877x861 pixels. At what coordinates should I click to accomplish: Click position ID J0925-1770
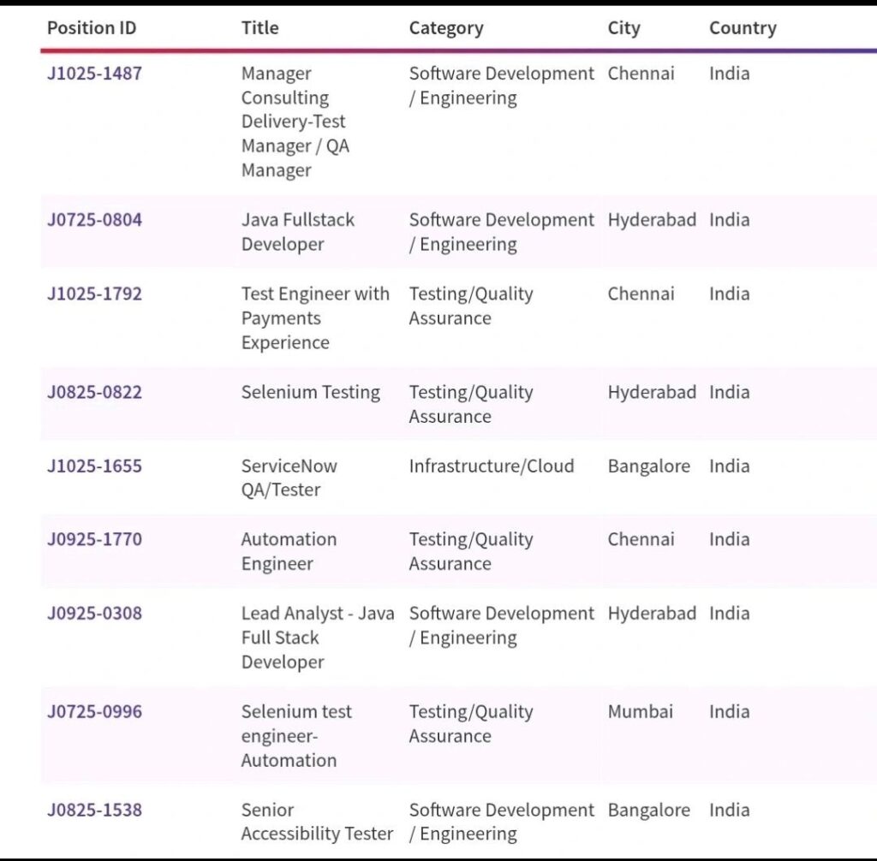(x=94, y=539)
